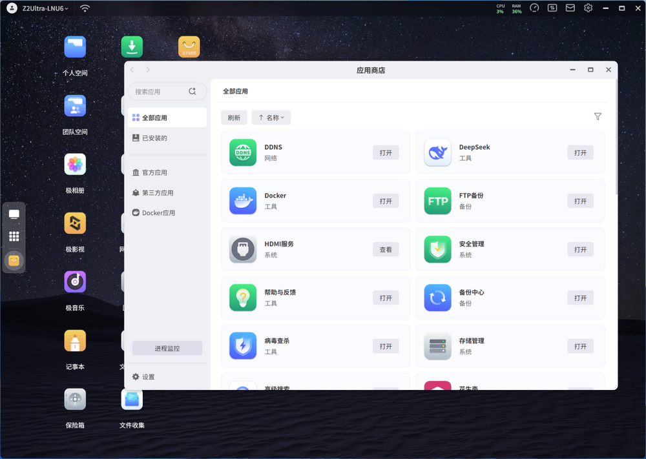Open the 极影视 desktop icon
This screenshot has height=459, width=646.
(x=75, y=223)
